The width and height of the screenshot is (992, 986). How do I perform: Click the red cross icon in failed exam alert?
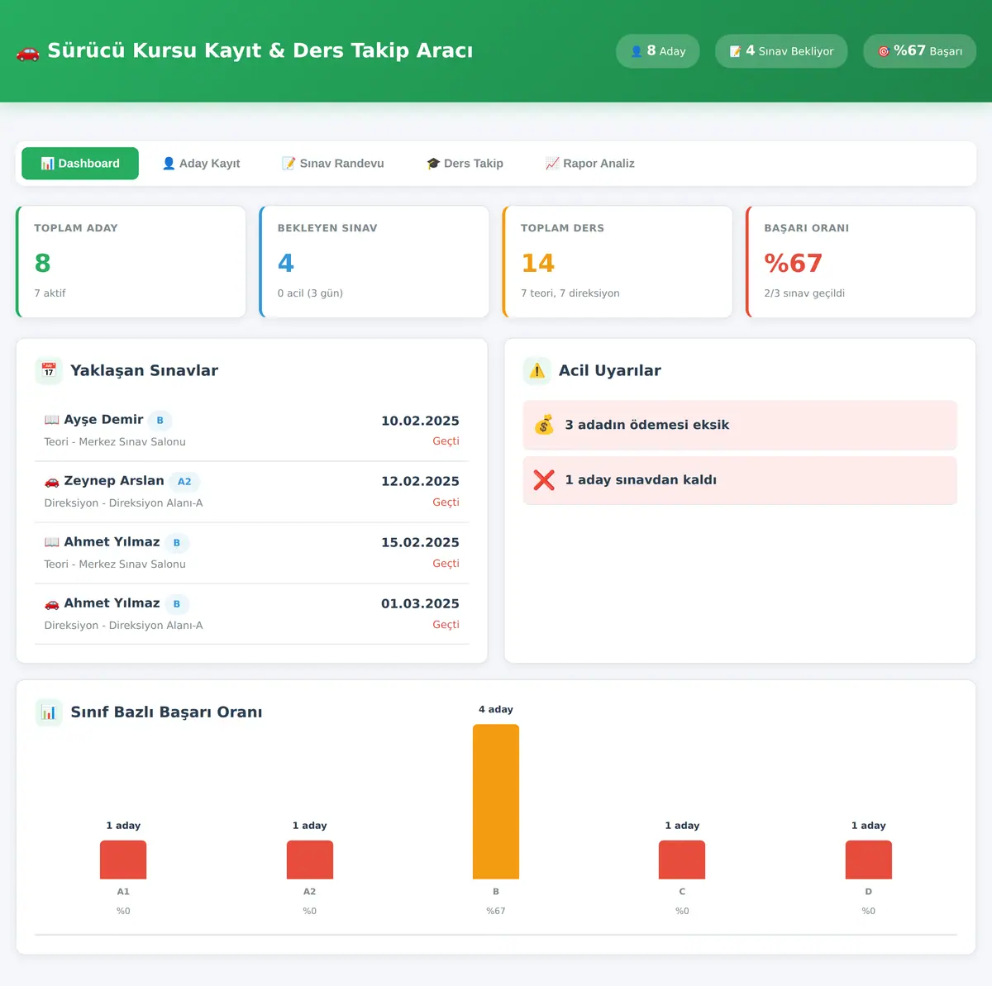544,480
